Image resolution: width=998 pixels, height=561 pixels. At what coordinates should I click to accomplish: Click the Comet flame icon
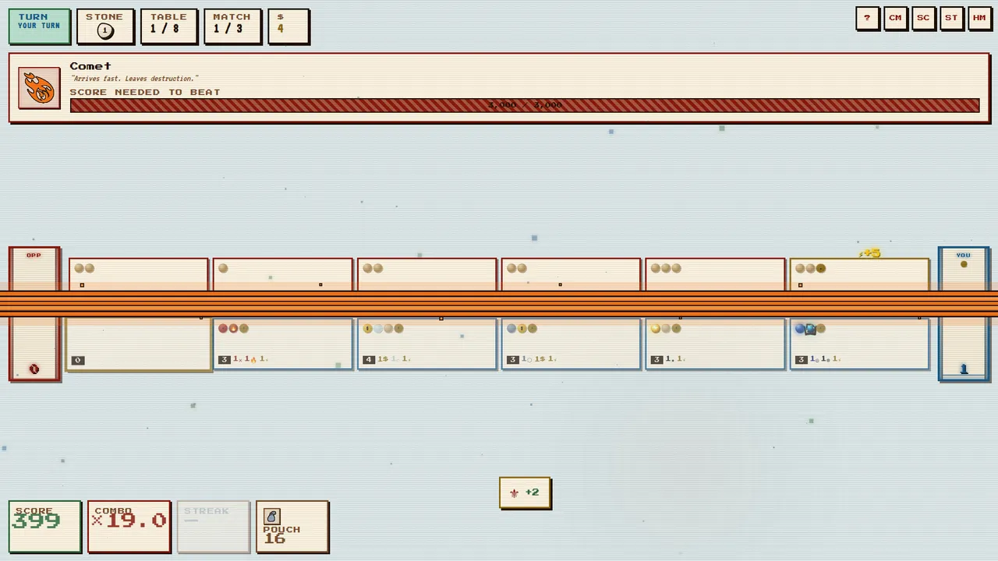tap(39, 88)
